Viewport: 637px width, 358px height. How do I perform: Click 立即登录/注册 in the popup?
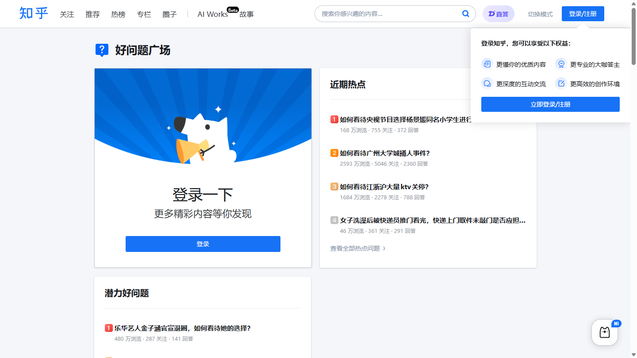point(550,104)
